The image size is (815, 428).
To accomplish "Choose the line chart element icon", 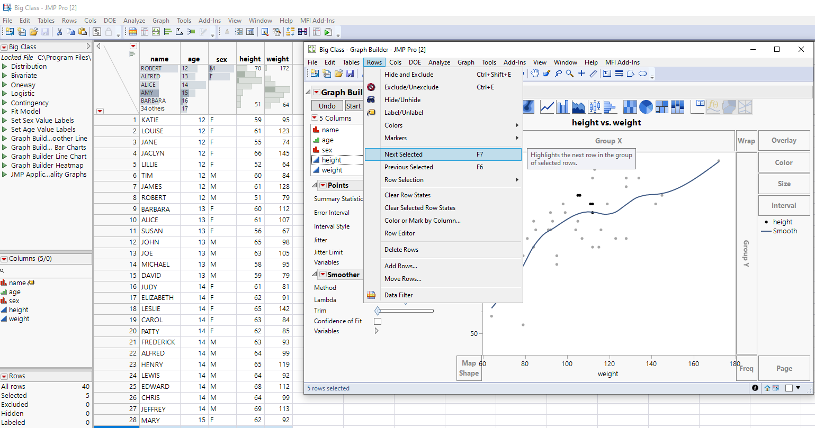I will point(547,107).
